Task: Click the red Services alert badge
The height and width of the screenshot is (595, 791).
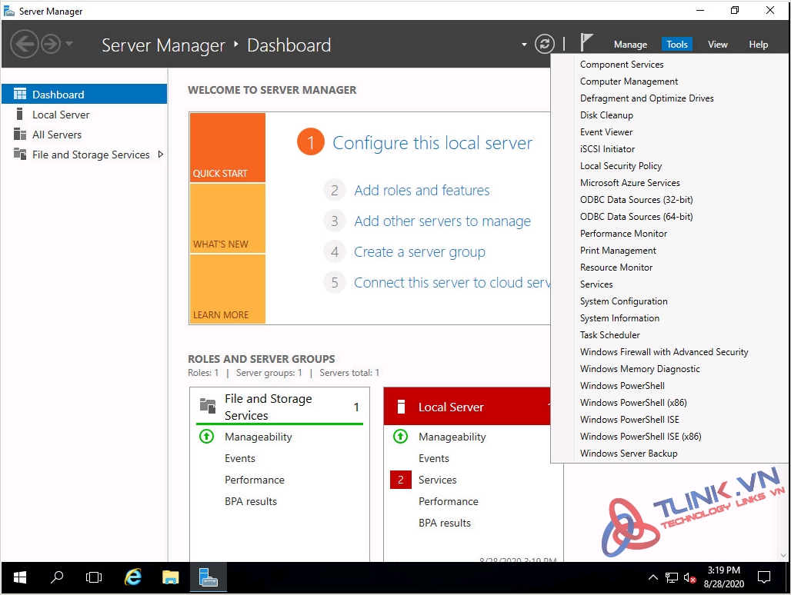Action: 400,480
